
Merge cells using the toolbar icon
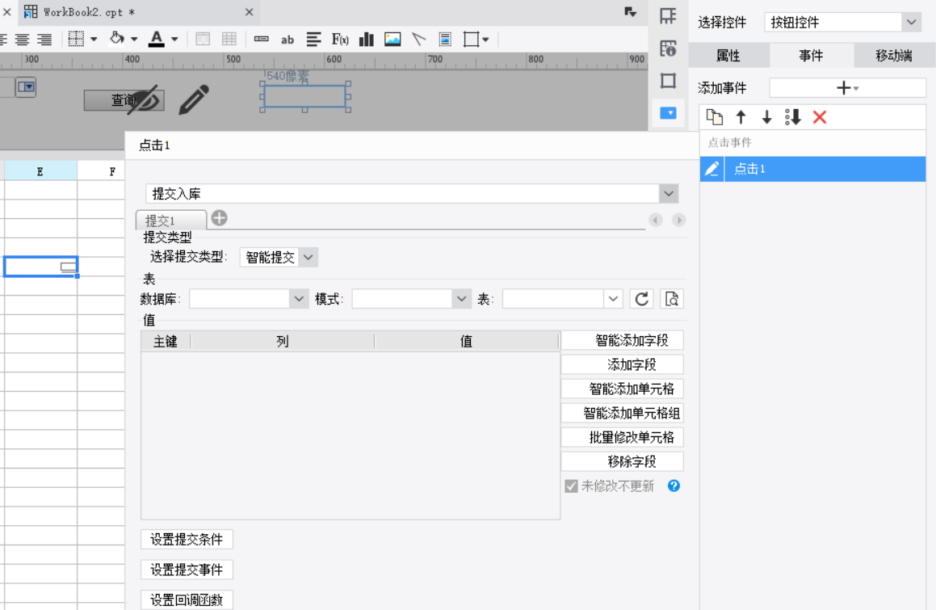tap(203, 40)
